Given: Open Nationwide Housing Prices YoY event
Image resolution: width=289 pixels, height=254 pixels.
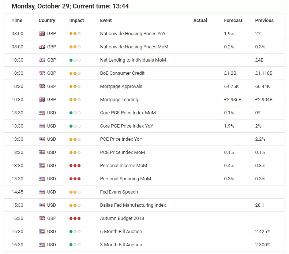Looking at the screenshot, I should pos(133,34).
